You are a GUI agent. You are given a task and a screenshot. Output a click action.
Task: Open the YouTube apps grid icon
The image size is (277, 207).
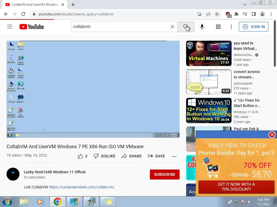click(x=218, y=27)
